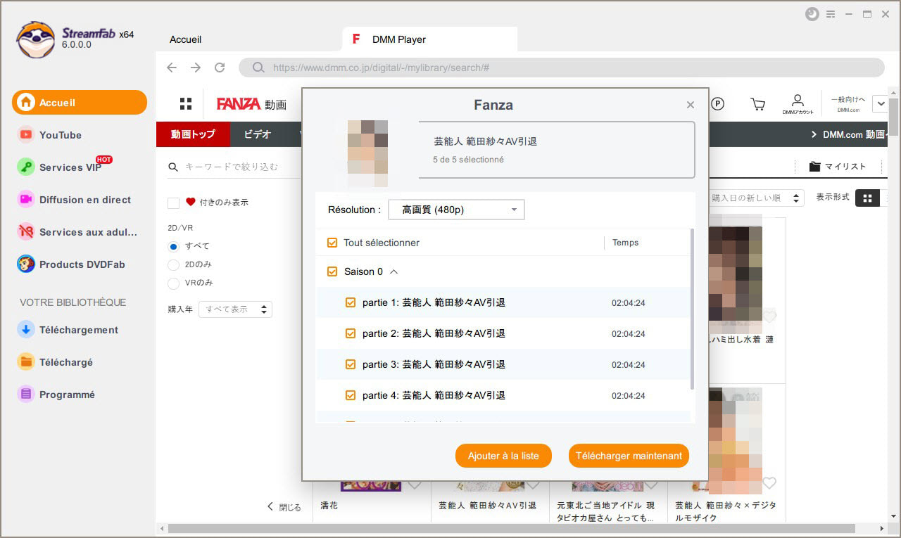Click the page vertical scrollbar thumb
Screen dimensions: 901x538
[x=894, y=117]
